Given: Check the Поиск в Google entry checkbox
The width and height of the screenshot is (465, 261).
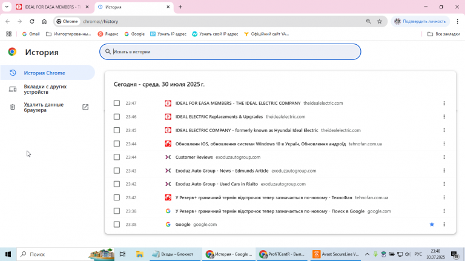Looking at the screenshot, I should [x=117, y=211].
